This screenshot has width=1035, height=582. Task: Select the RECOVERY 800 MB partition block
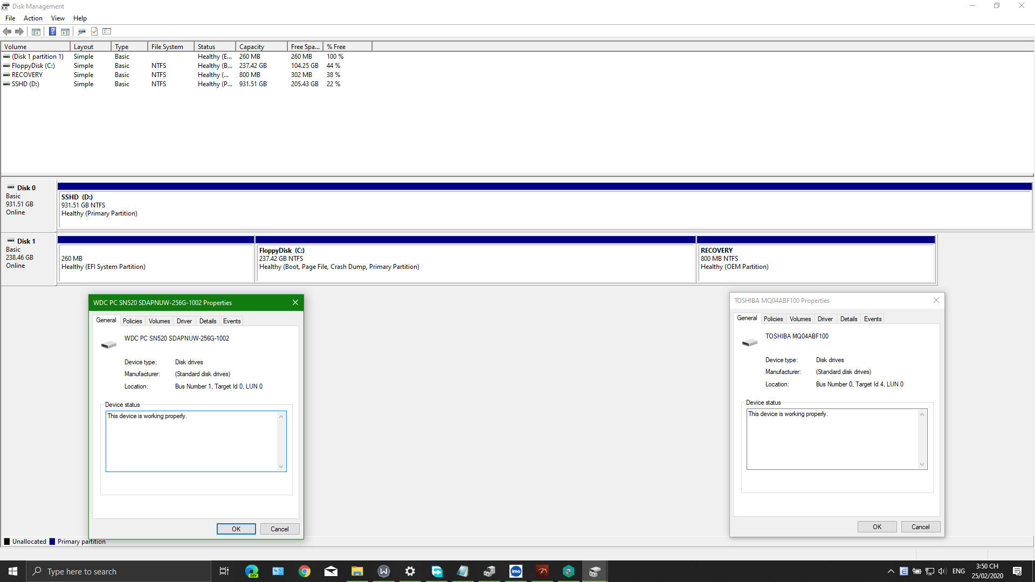click(816, 259)
